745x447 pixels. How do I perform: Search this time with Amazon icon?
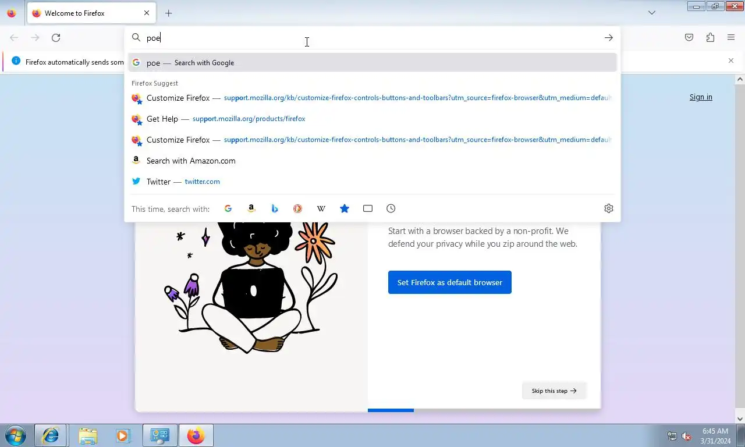251,208
